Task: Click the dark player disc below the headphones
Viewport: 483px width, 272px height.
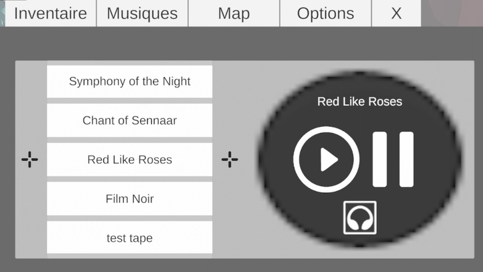Action: (x=360, y=243)
